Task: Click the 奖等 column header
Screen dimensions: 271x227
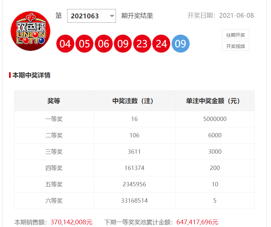Action: pos(54,101)
